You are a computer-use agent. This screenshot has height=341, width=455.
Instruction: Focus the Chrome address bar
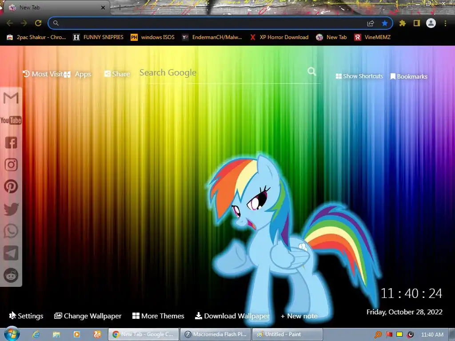coord(212,23)
